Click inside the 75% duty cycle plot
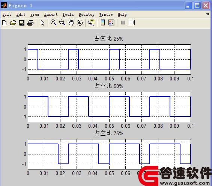The image size is (212, 186). 109,154
